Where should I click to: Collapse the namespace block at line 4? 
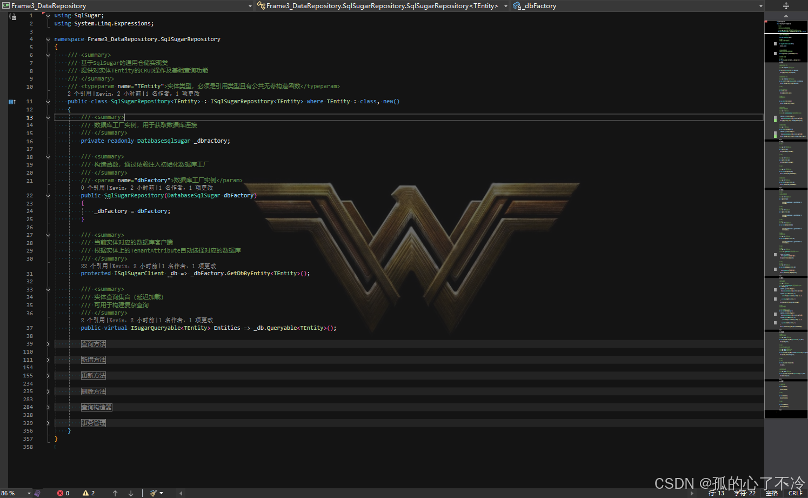coord(48,39)
